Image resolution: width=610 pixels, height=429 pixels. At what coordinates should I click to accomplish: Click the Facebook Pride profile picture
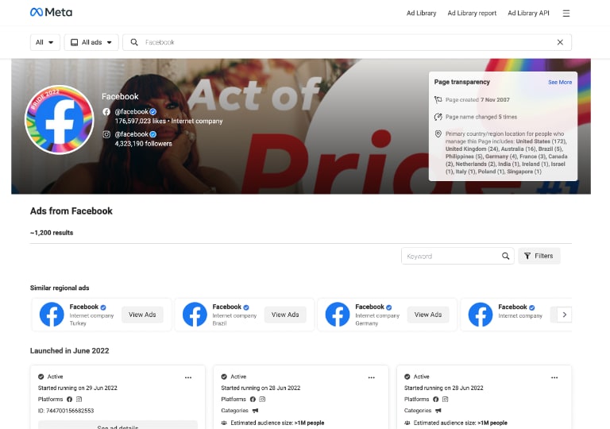59,120
